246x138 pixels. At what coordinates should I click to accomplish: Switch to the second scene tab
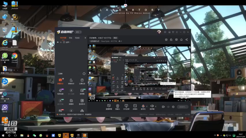[x=71, y=38]
